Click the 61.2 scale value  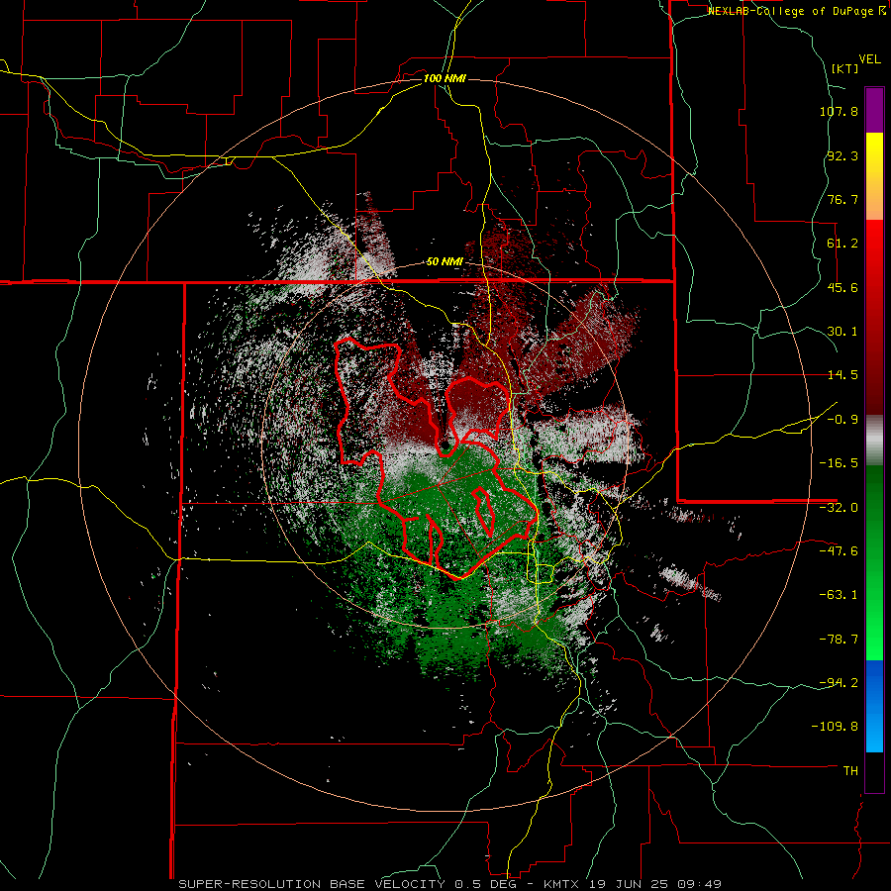pos(842,244)
